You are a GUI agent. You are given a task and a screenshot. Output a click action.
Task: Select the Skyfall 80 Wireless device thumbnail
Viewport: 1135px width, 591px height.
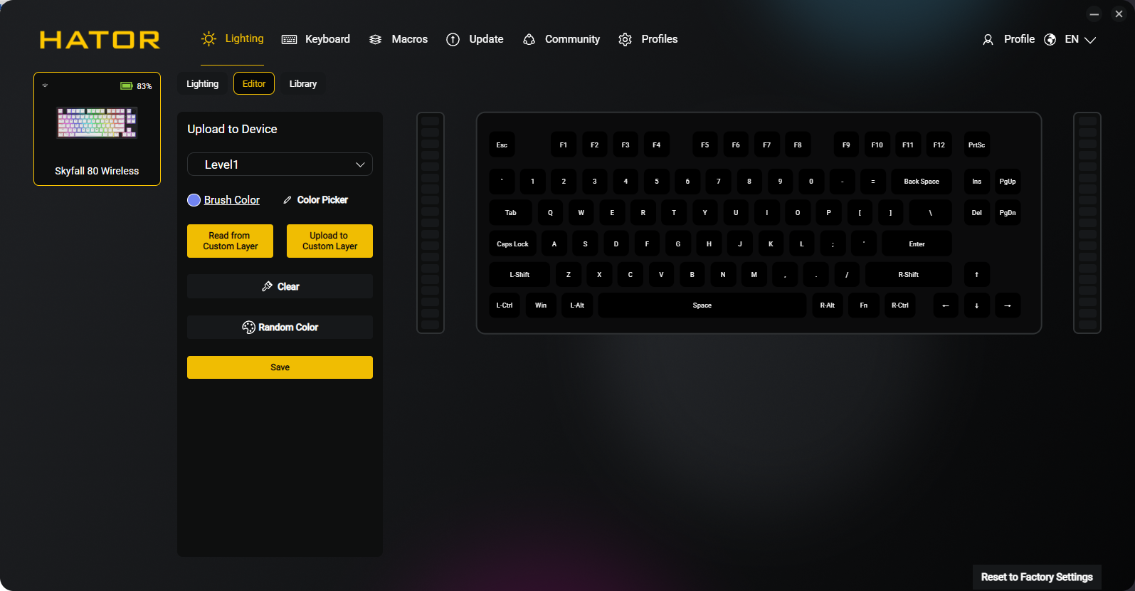pyautogui.click(x=97, y=129)
